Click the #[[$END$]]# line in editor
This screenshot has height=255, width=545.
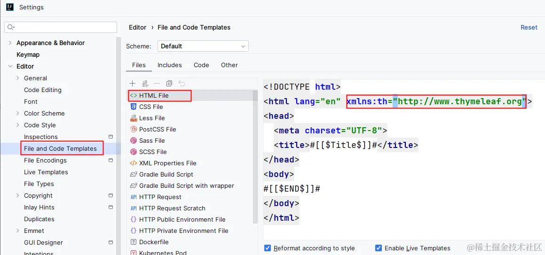point(292,189)
